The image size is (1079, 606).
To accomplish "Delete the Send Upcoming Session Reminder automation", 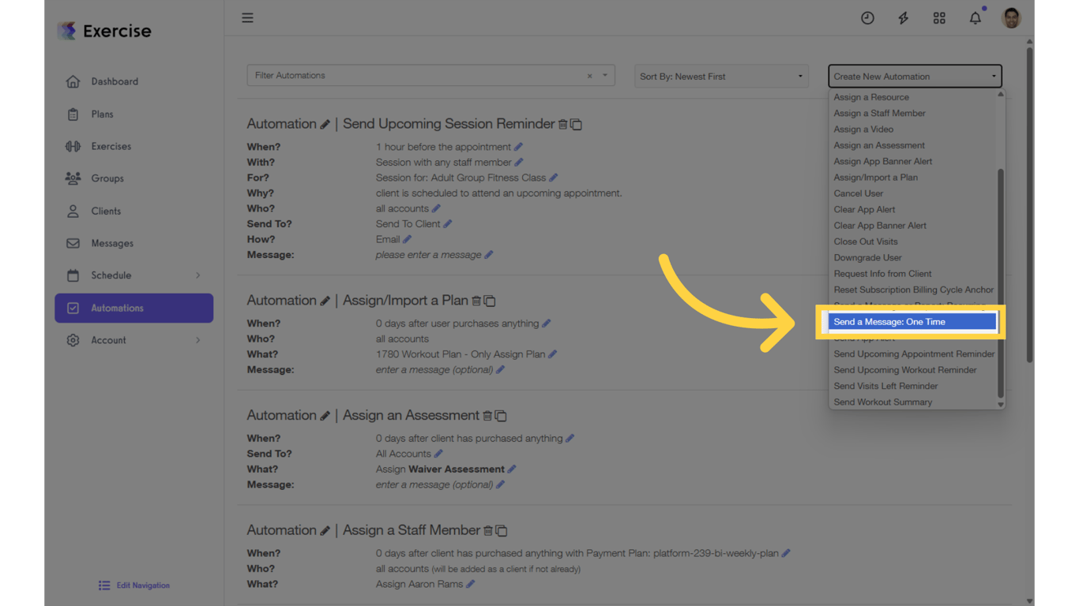I will (x=563, y=124).
